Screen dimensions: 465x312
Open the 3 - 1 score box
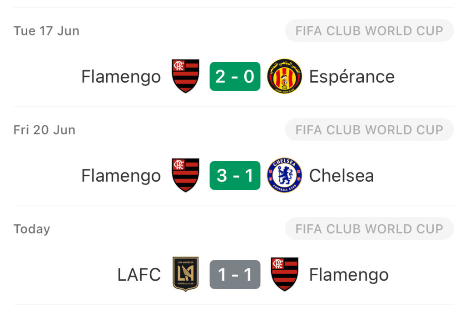coord(235,176)
